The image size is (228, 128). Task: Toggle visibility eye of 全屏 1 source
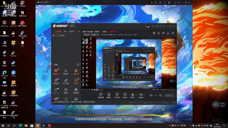coord(53,35)
